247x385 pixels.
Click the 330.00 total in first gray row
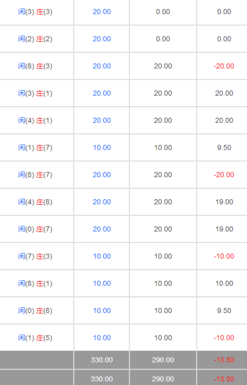tap(102, 360)
